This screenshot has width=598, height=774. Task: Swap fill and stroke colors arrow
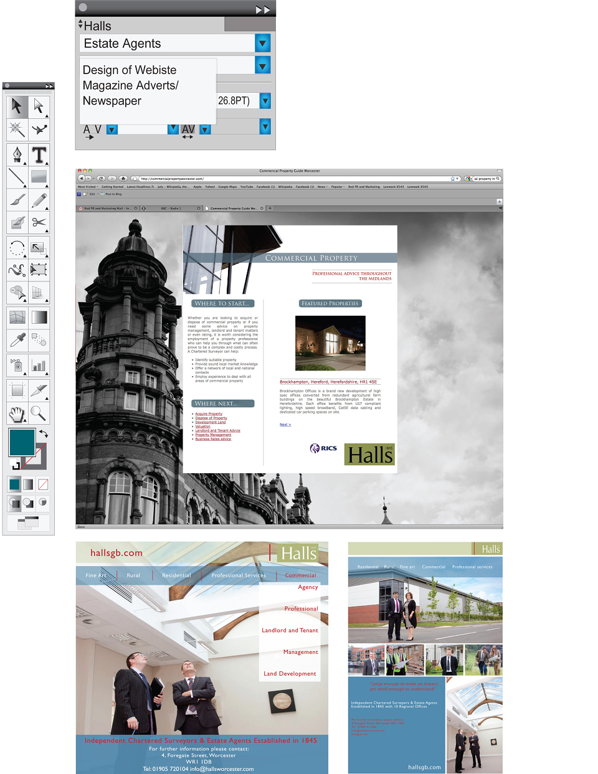coord(44,433)
